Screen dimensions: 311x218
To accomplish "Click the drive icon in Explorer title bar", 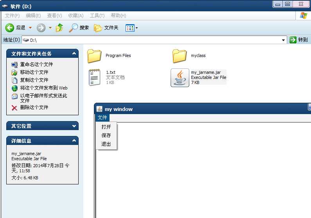I will tap(5, 6).
